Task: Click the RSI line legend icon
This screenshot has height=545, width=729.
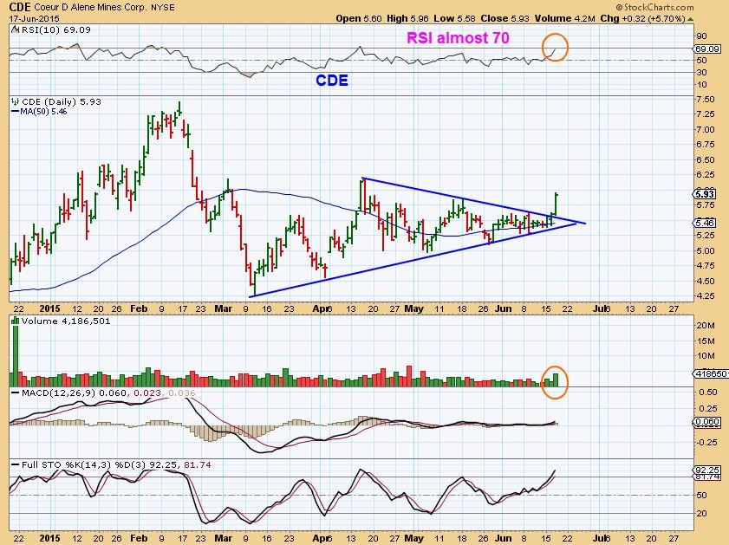Action: (x=15, y=29)
